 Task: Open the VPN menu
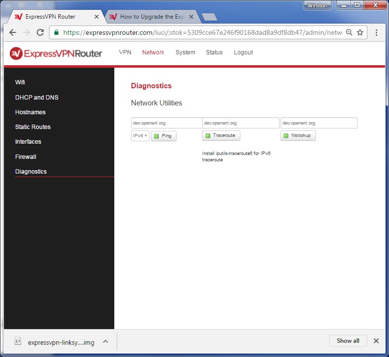[x=125, y=52]
